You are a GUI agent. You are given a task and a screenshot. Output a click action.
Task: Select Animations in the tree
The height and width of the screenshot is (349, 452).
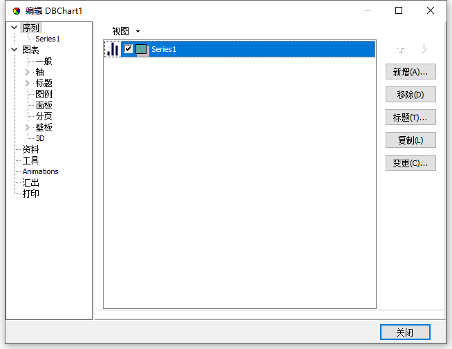click(x=41, y=171)
